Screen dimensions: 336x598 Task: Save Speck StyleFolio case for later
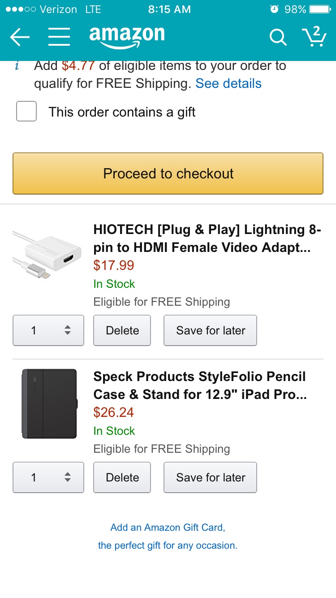coord(210,477)
